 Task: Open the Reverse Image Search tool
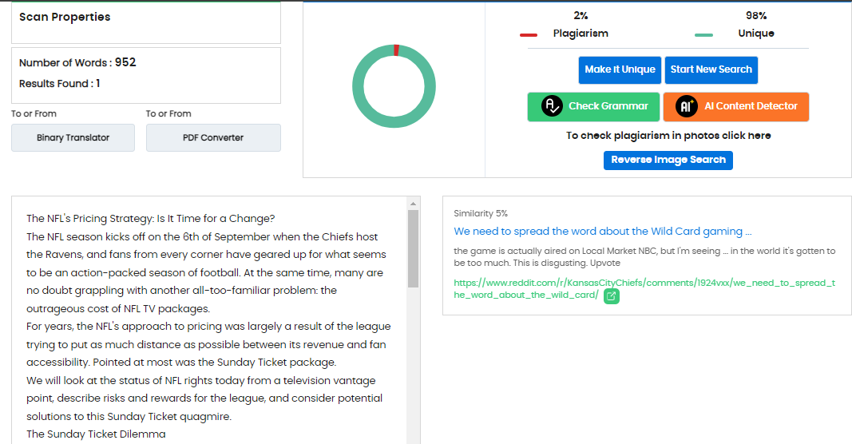pyautogui.click(x=668, y=161)
